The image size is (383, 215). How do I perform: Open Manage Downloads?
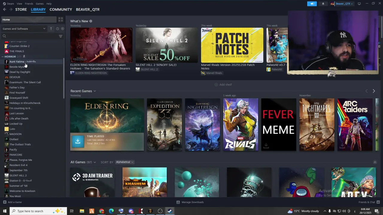(x=190, y=202)
